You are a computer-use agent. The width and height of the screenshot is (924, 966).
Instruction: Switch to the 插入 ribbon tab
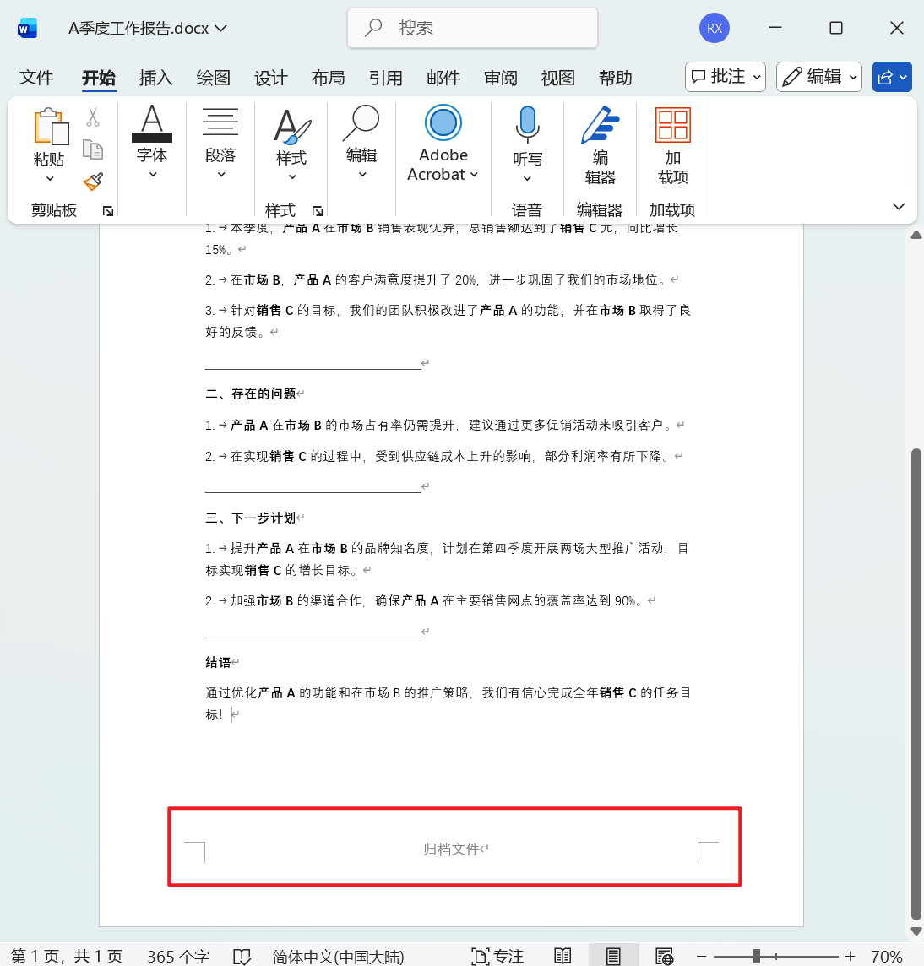(x=155, y=78)
